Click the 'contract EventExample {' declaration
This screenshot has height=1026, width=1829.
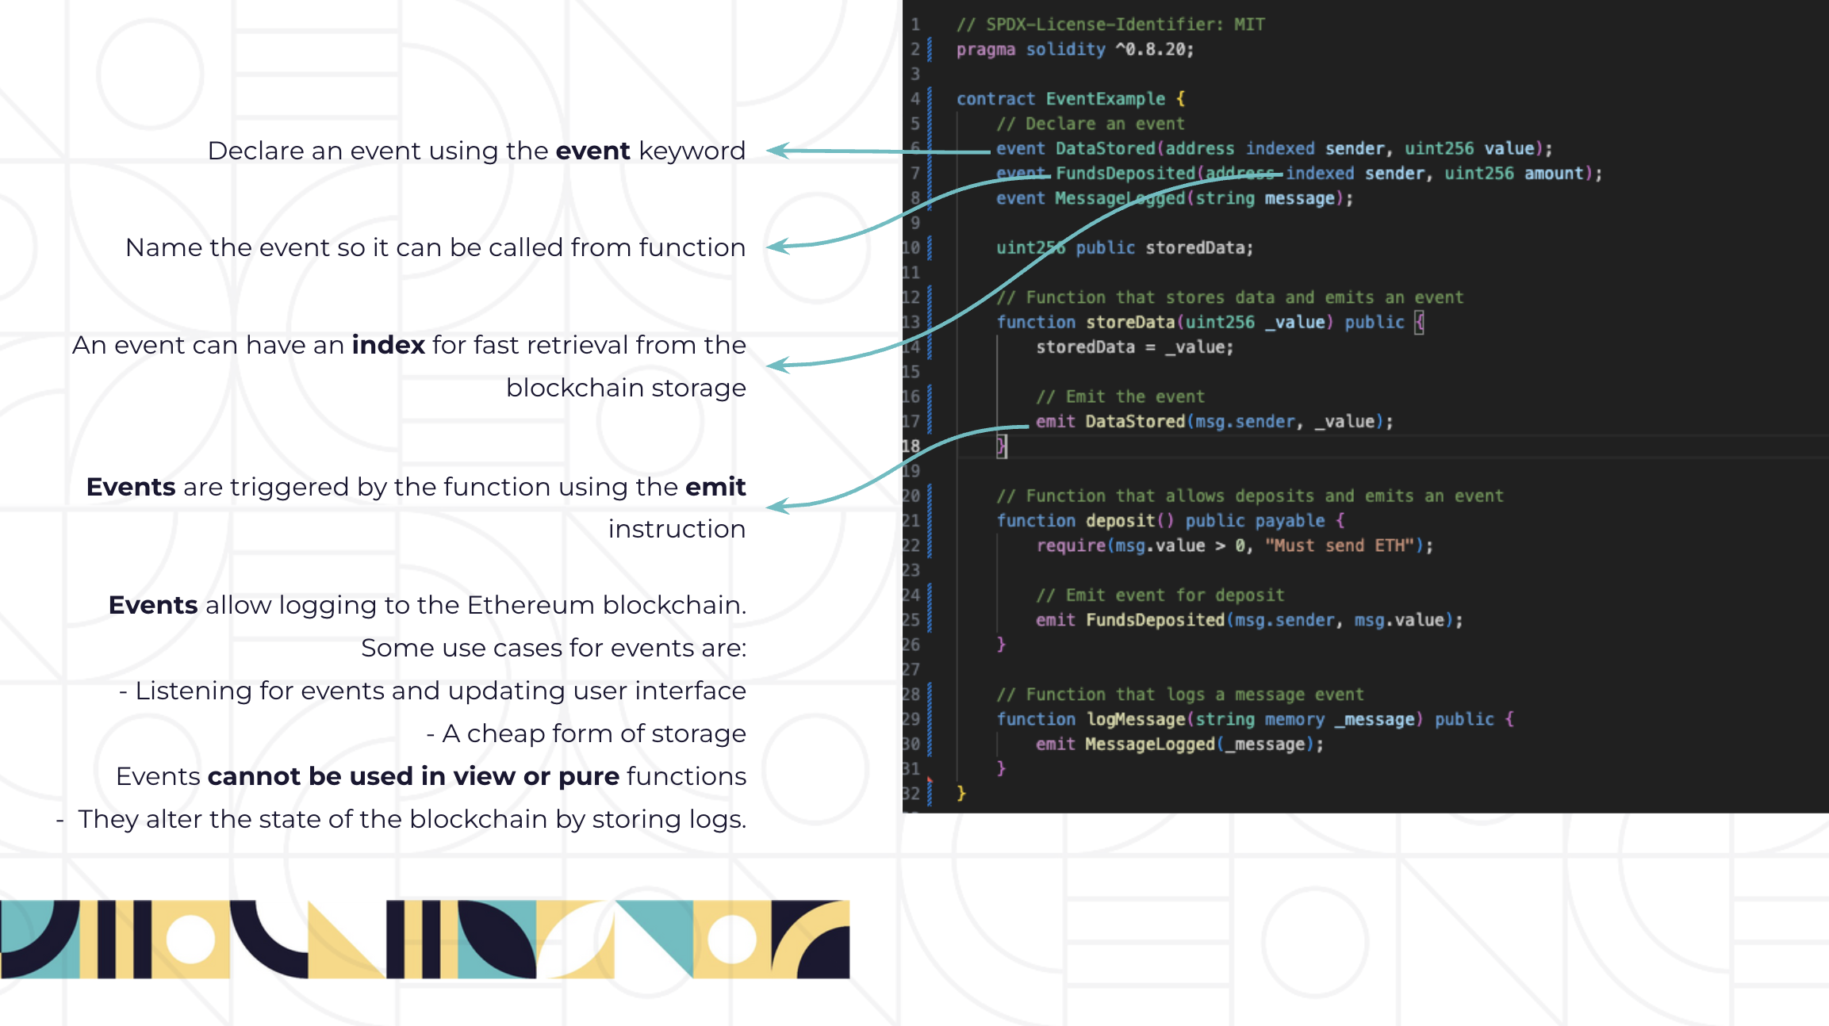point(1071,99)
